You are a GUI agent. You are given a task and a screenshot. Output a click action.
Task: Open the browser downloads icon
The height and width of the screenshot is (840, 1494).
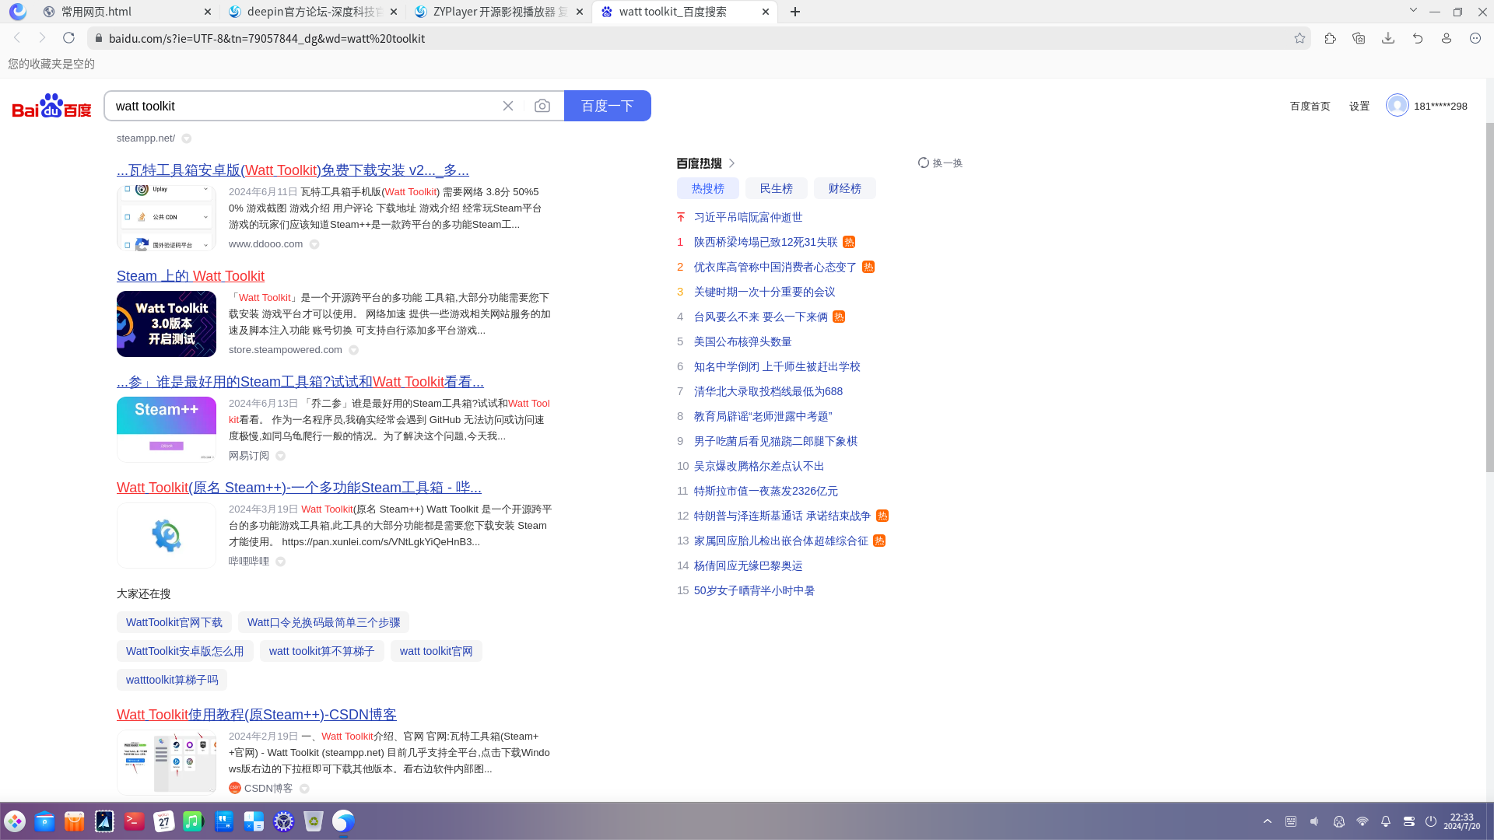click(1388, 38)
